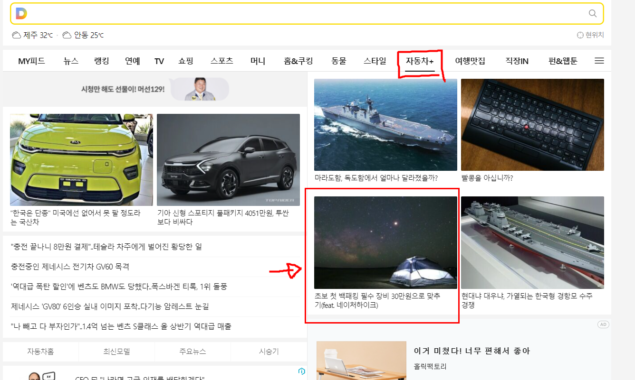The image size is (635, 380).
Task: Select the 주요뉴스 sub-tab
Action: tap(193, 352)
